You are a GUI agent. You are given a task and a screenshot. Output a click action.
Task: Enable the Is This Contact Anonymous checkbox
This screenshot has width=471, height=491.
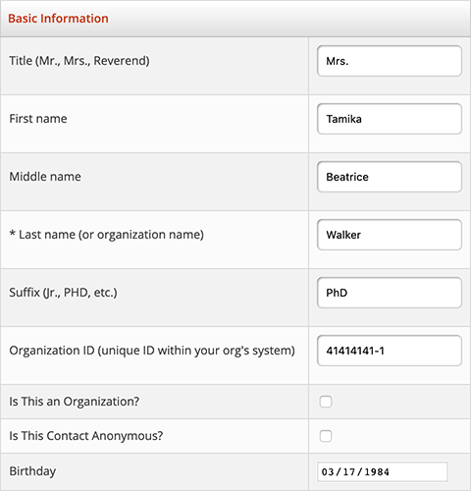(326, 436)
